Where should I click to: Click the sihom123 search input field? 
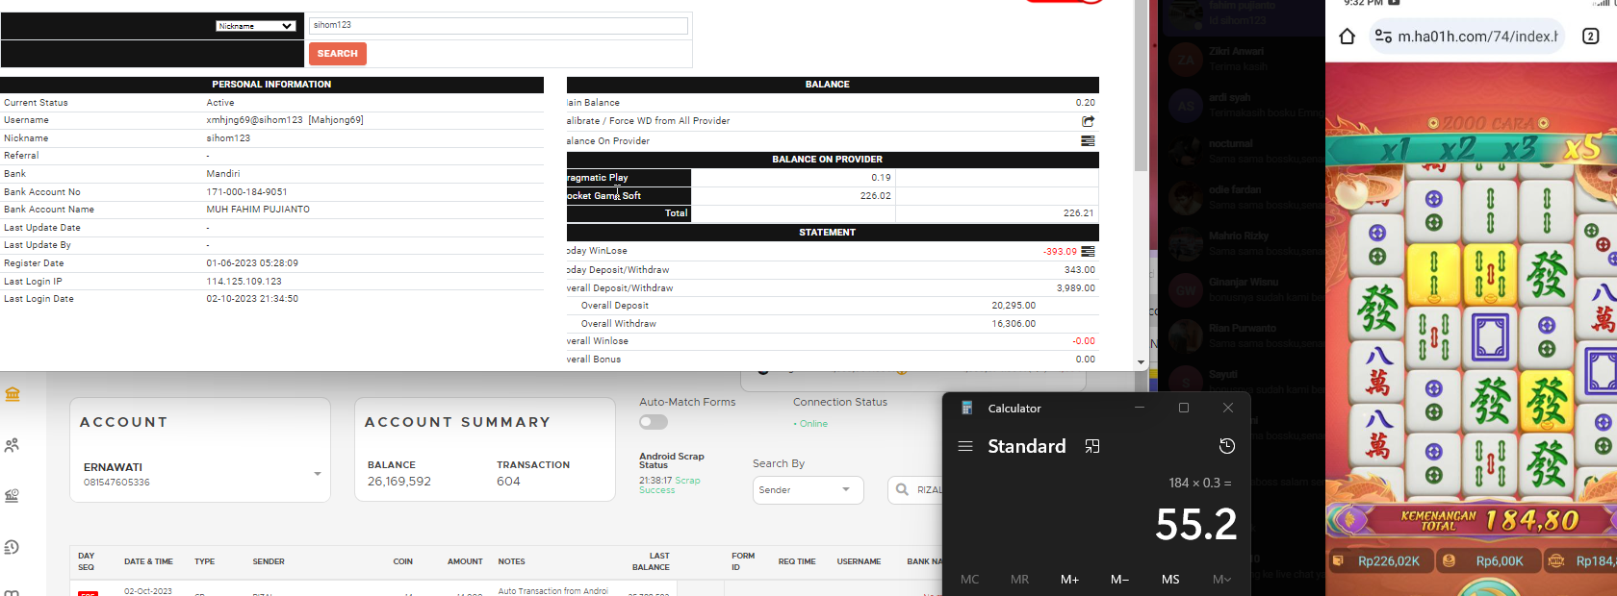tap(499, 25)
